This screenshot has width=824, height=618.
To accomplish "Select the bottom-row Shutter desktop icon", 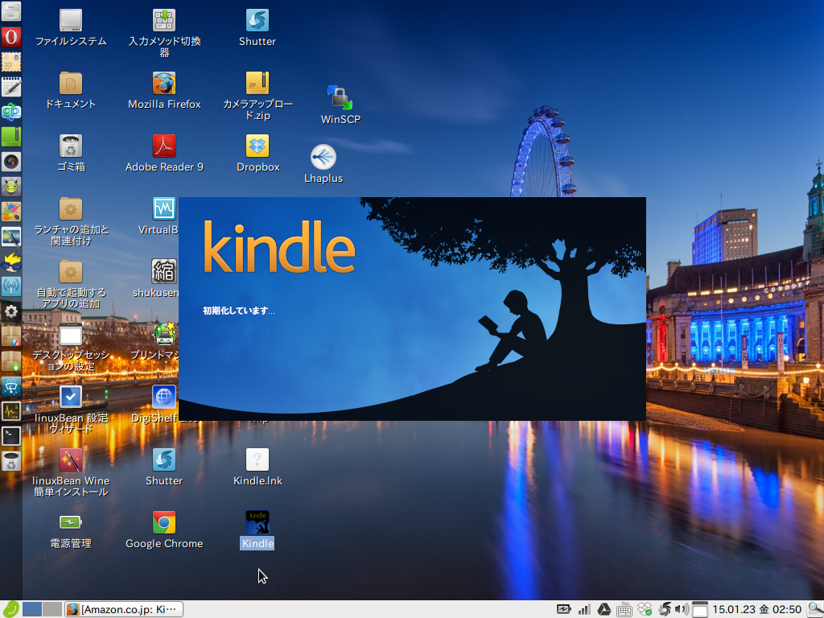I will [x=164, y=459].
